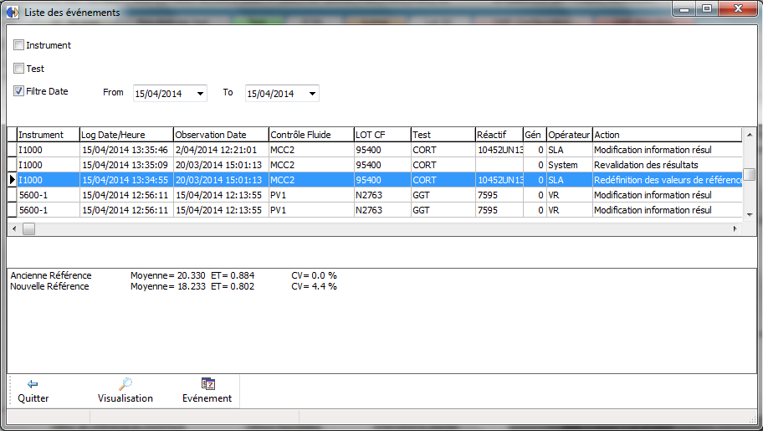Click the CV= 4.4 % value

point(315,286)
